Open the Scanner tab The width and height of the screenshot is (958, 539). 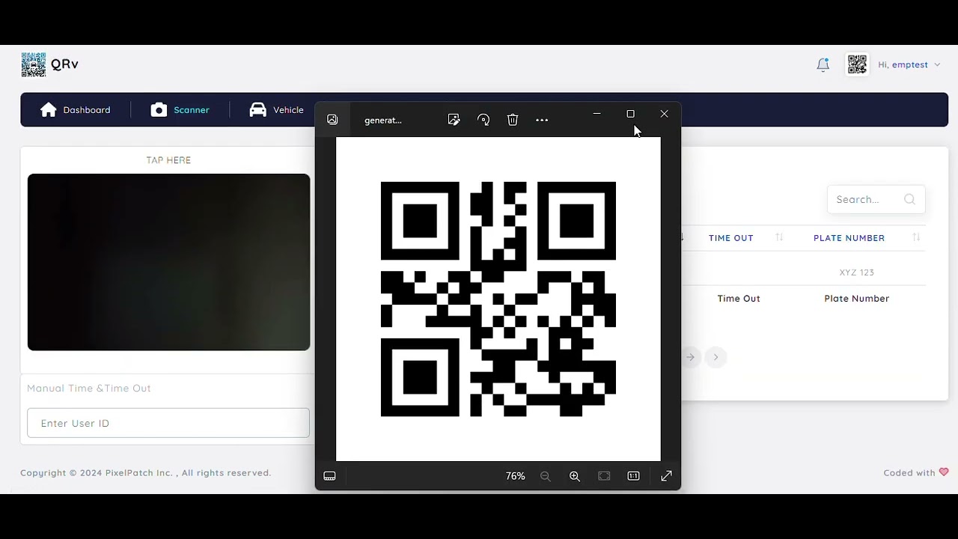(x=180, y=110)
